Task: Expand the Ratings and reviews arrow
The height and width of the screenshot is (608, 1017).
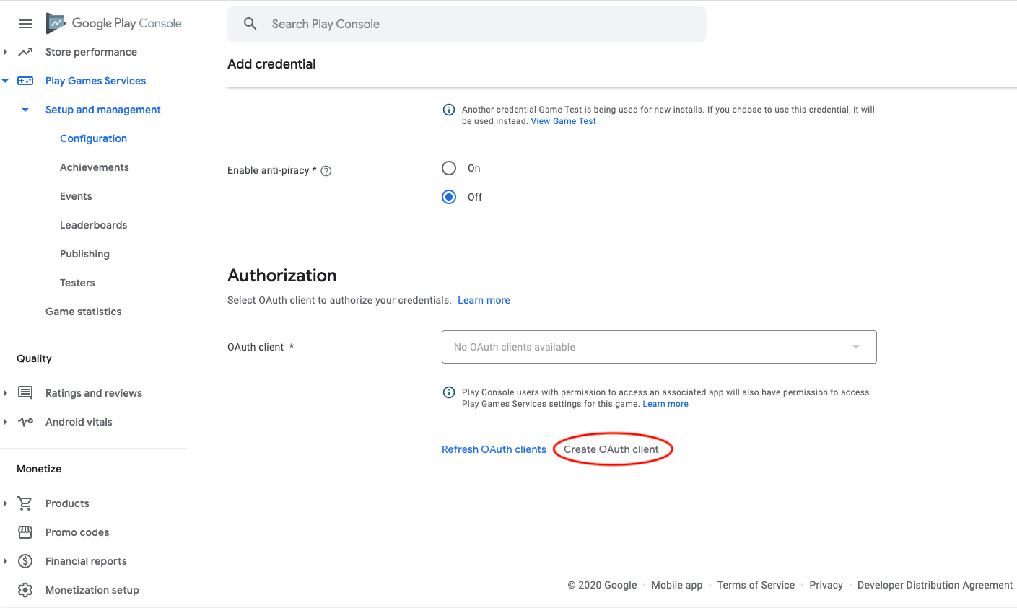Action: pyautogui.click(x=5, y=393)
